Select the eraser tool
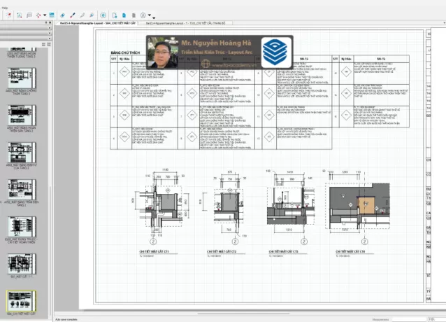446x322 pixels. [63, 15]
